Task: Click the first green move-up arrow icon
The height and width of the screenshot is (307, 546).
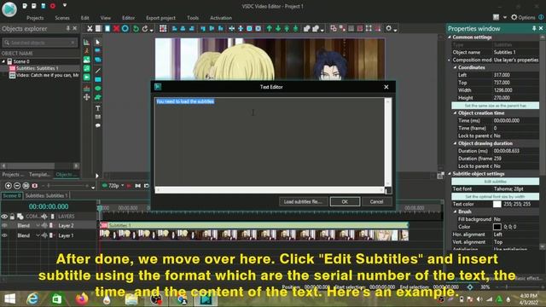Action: (270, 28)
